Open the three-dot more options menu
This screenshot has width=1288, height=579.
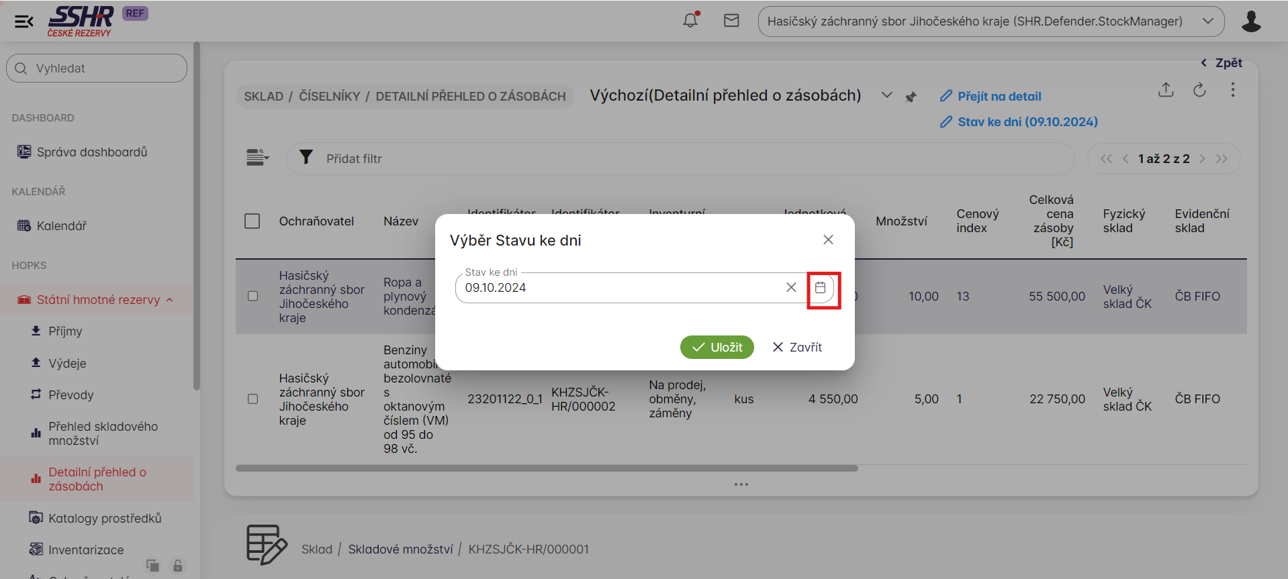1232,90
